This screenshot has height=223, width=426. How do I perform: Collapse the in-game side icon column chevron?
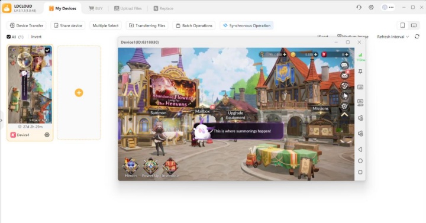(344, 115)
